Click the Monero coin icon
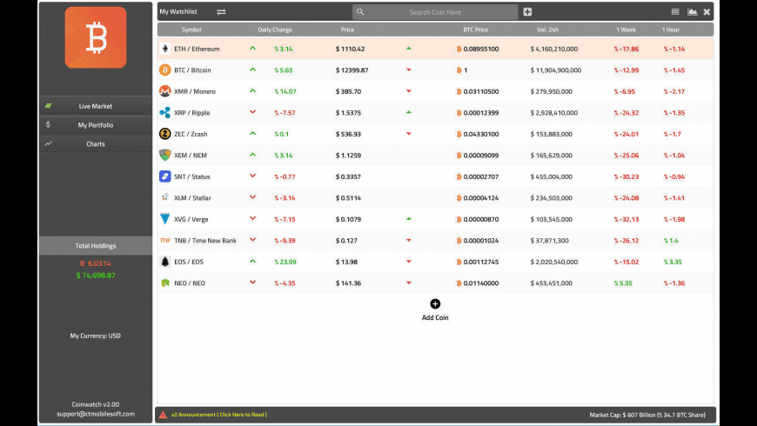The height and width of the screenshot is (426, 757). [165, 91]
